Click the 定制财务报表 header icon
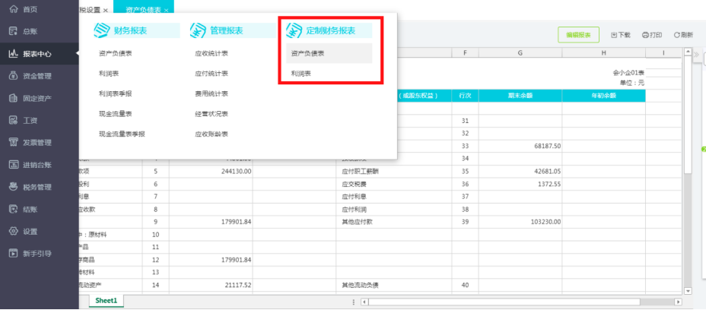The image size is (706, 310). [x=294, y=30]
